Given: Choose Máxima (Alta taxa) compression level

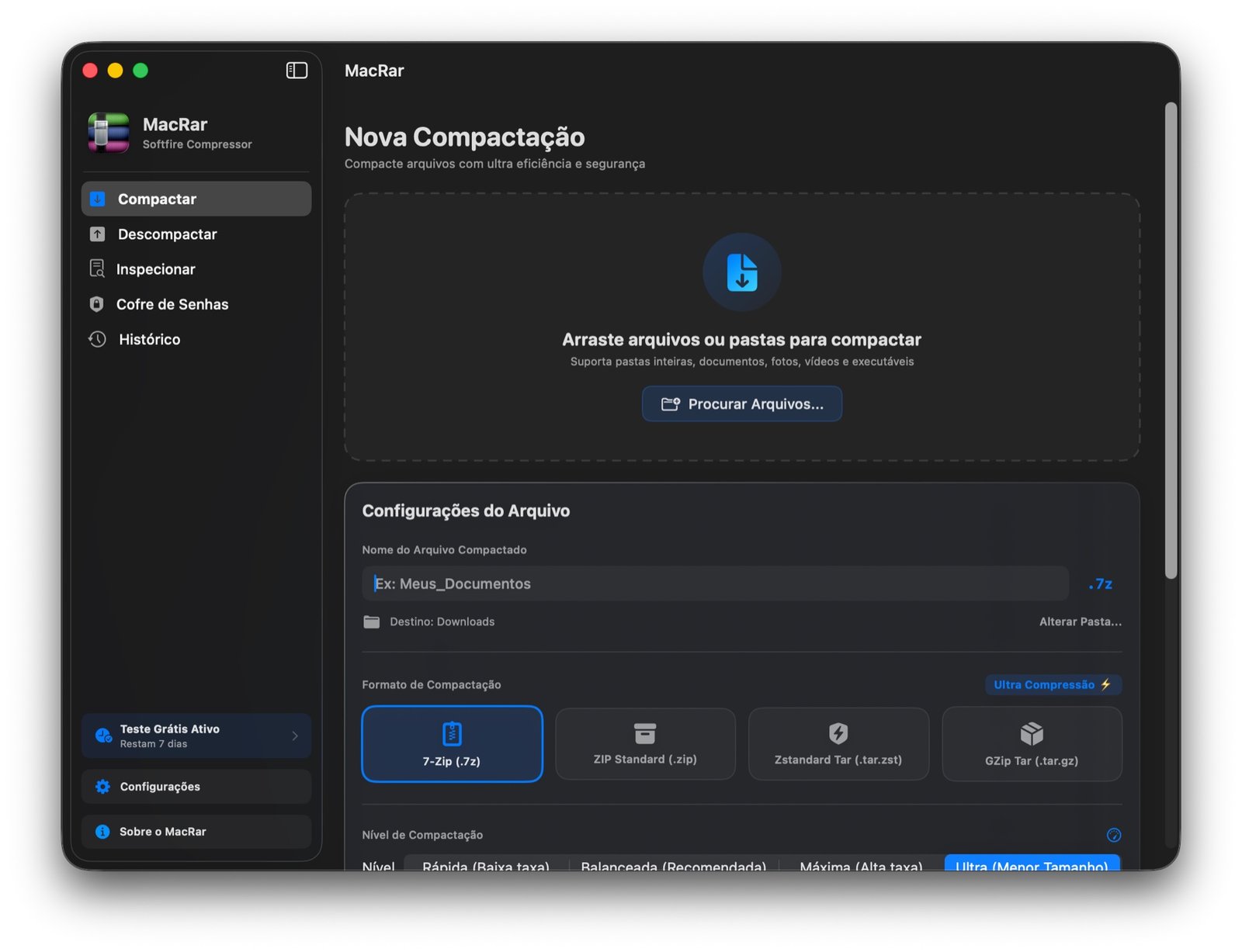Looking at the screenshot, I should coord(861,864).
